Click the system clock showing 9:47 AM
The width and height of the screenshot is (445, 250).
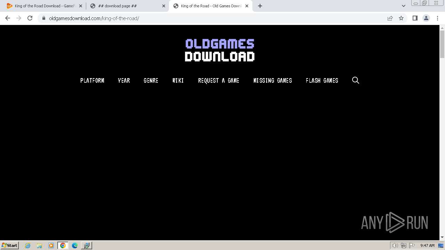427,245
